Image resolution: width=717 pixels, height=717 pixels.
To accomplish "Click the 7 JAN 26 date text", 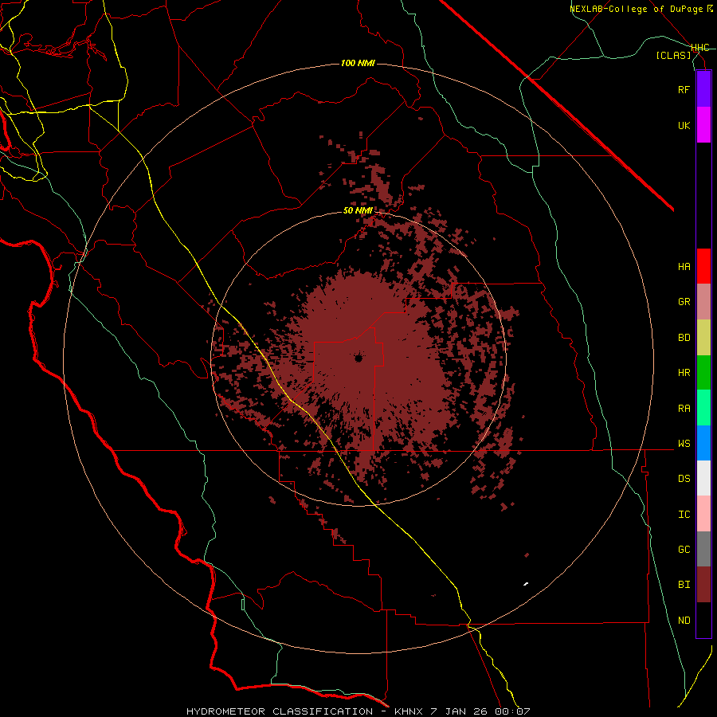I will (x=459, y=711).
